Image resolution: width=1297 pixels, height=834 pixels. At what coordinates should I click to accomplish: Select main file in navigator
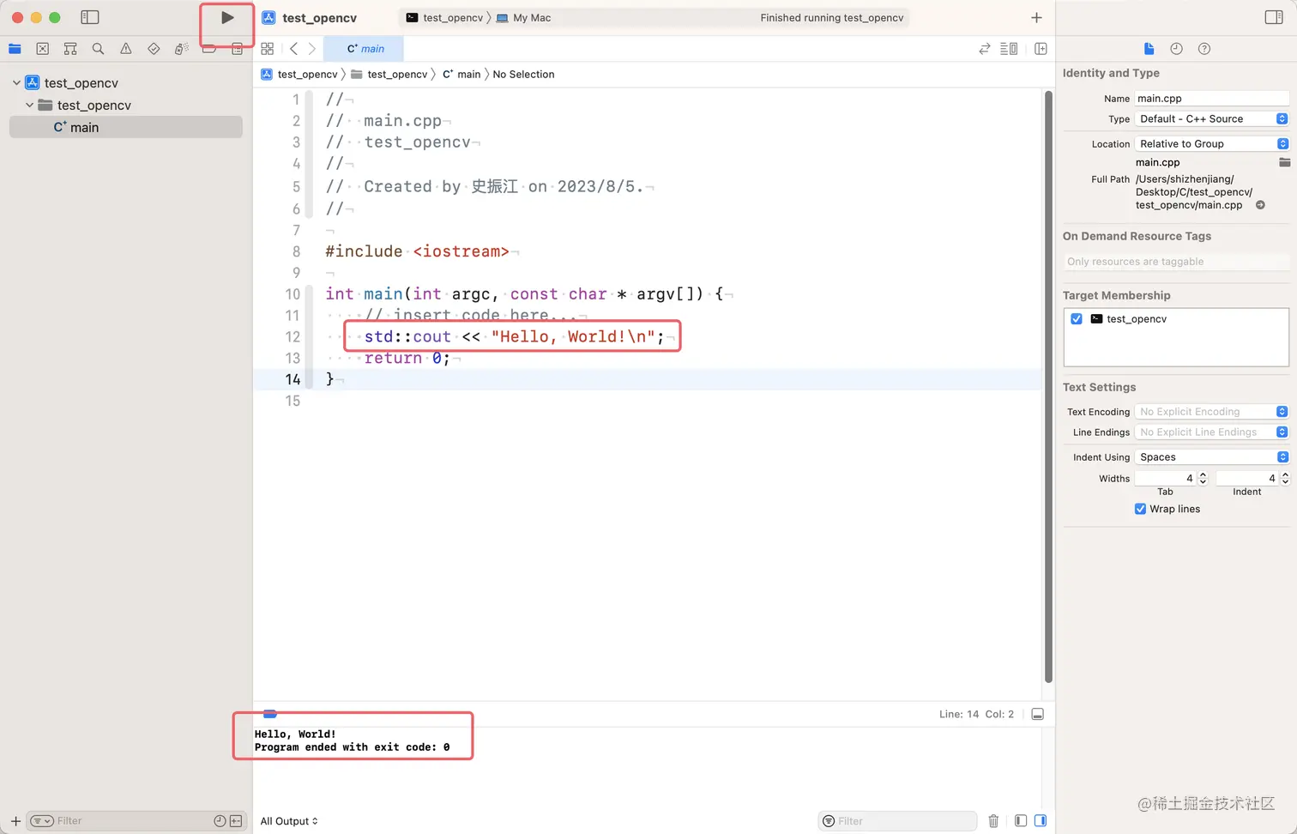tap(125, 127)
